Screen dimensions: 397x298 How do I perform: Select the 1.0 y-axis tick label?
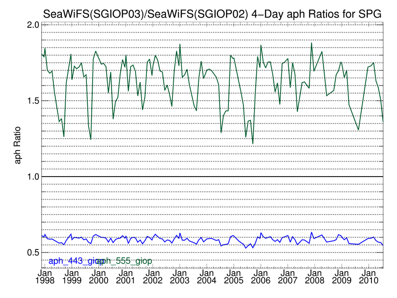tap(33, 177)
